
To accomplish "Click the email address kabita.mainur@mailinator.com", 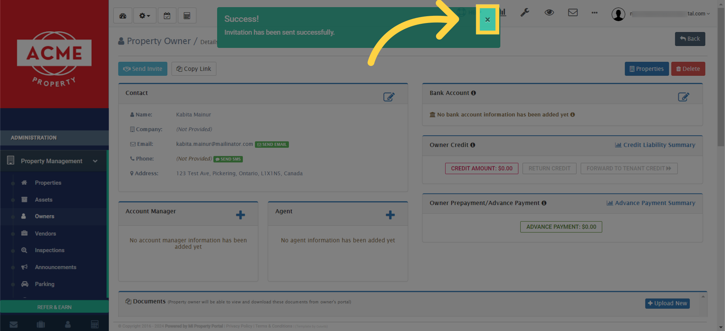I will tap(214, 144).
